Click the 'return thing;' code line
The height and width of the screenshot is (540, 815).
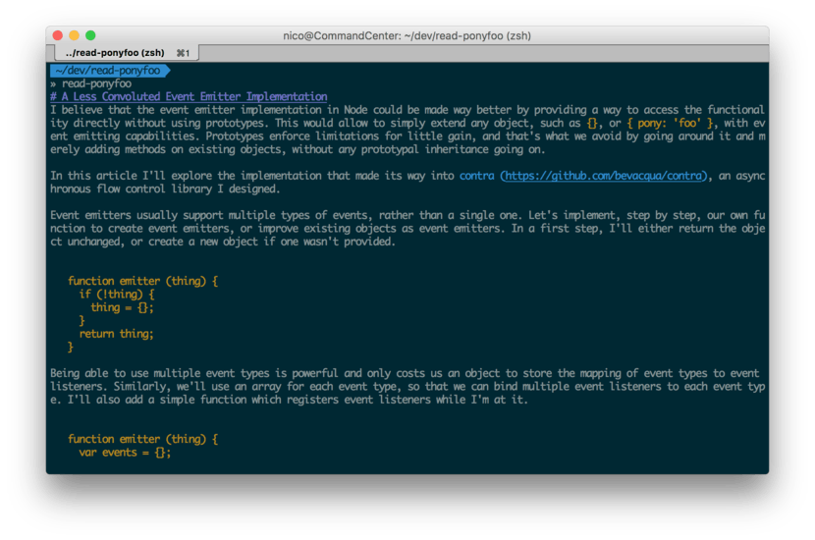pyautogui.click(x=116, y=334)
